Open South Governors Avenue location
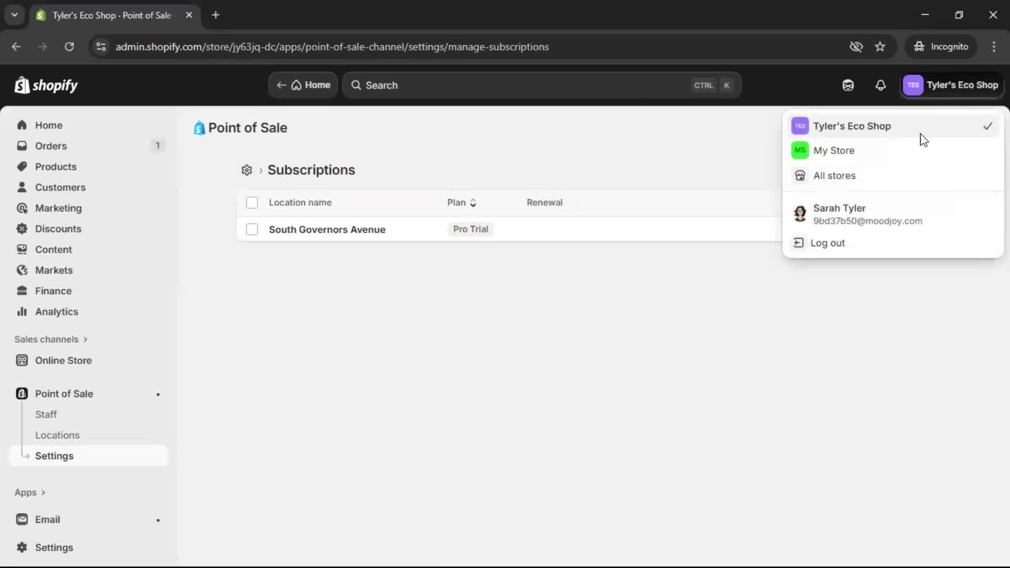 (327, 229)
